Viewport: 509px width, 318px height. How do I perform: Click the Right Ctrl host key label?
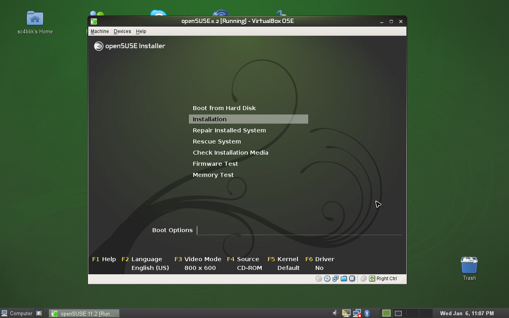coord(387,279)
